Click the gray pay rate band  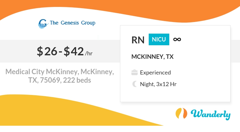click(x=19, y=51)
